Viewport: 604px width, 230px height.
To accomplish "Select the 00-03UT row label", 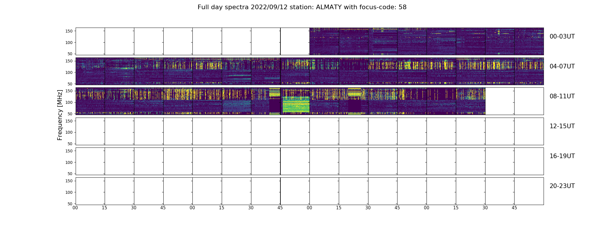I will (562, 37).
